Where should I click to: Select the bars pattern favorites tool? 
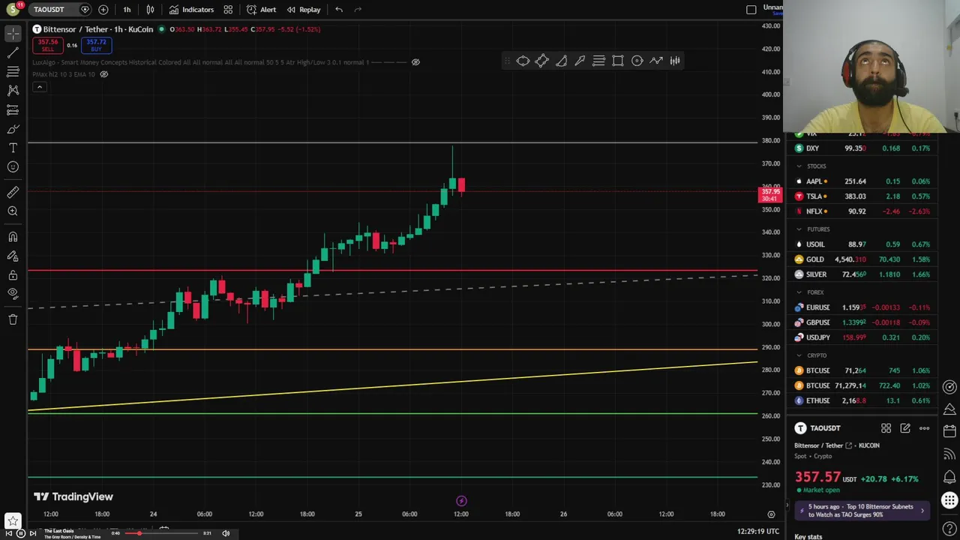click(675, 61)
